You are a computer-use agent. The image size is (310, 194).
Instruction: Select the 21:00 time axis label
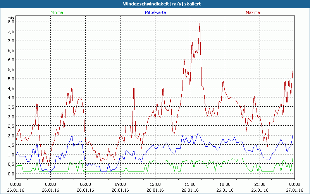tap(260, 184)
